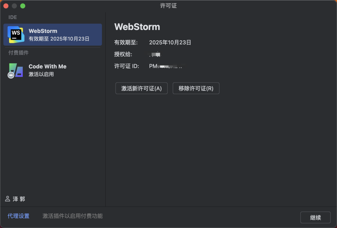The height and width of the screenshot is (228, 337).
Task: Open 代理设置 from the bottom bar
Action: [x=18, y=216]
